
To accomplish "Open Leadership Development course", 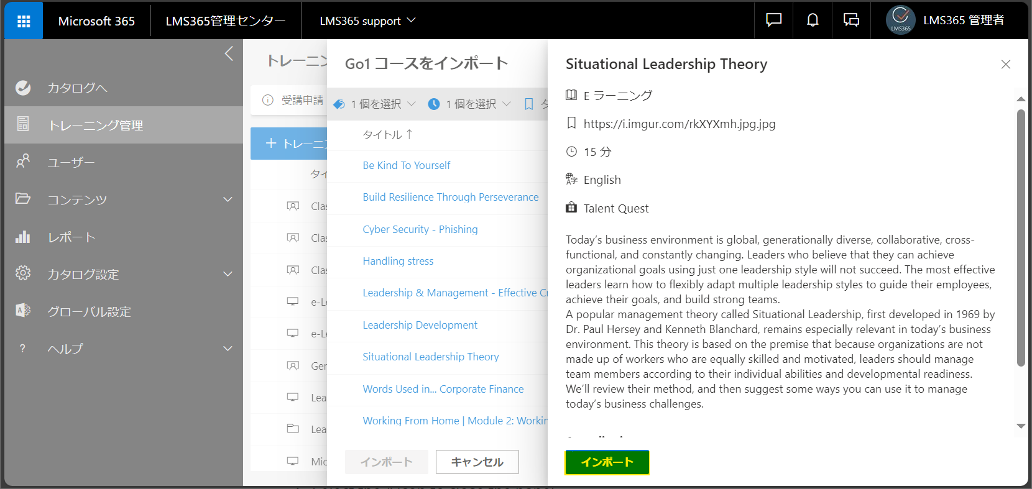I will tap(420, 325).
